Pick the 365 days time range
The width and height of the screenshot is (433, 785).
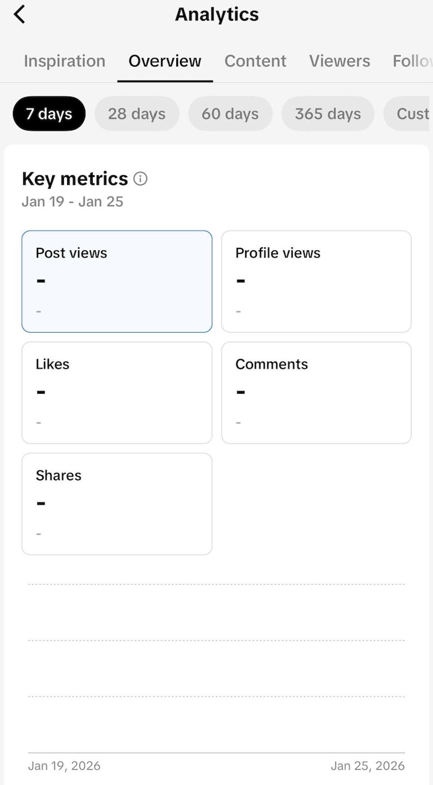[328, 114]
